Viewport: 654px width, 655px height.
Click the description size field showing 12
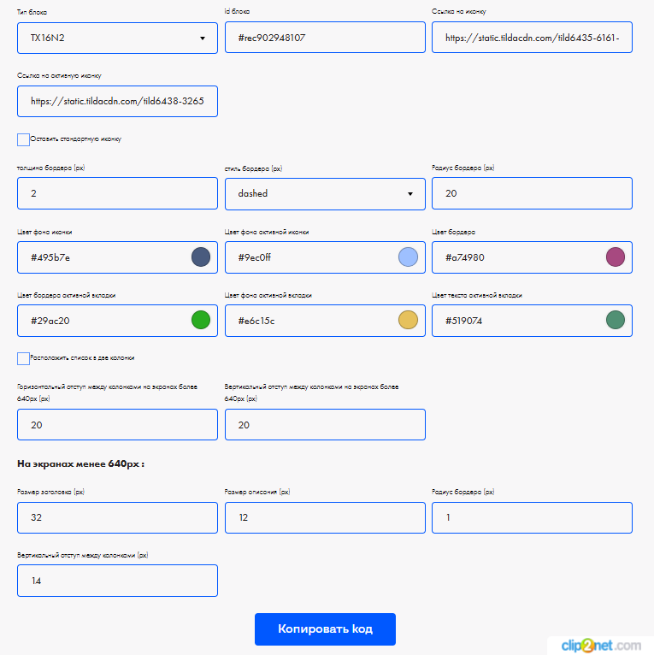tap(325, 518)
